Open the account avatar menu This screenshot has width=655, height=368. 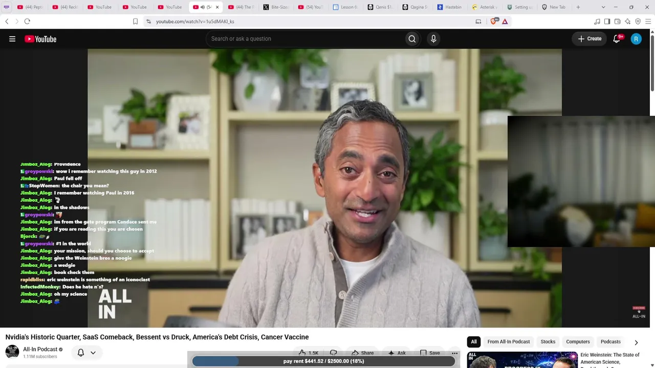point(636,39)
